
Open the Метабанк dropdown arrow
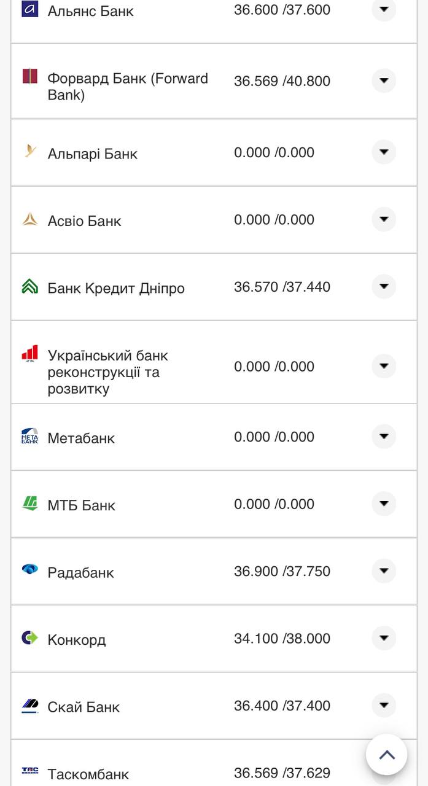coord(384,436)
